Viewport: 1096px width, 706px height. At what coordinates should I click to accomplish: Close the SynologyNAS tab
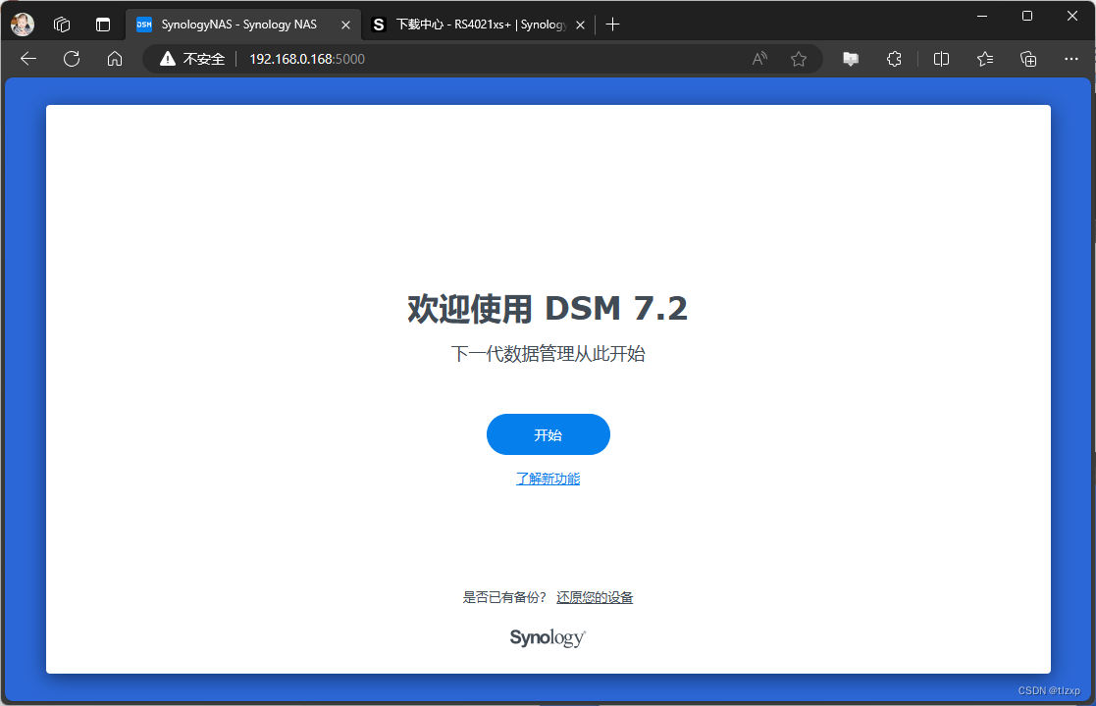coord(345,25)
